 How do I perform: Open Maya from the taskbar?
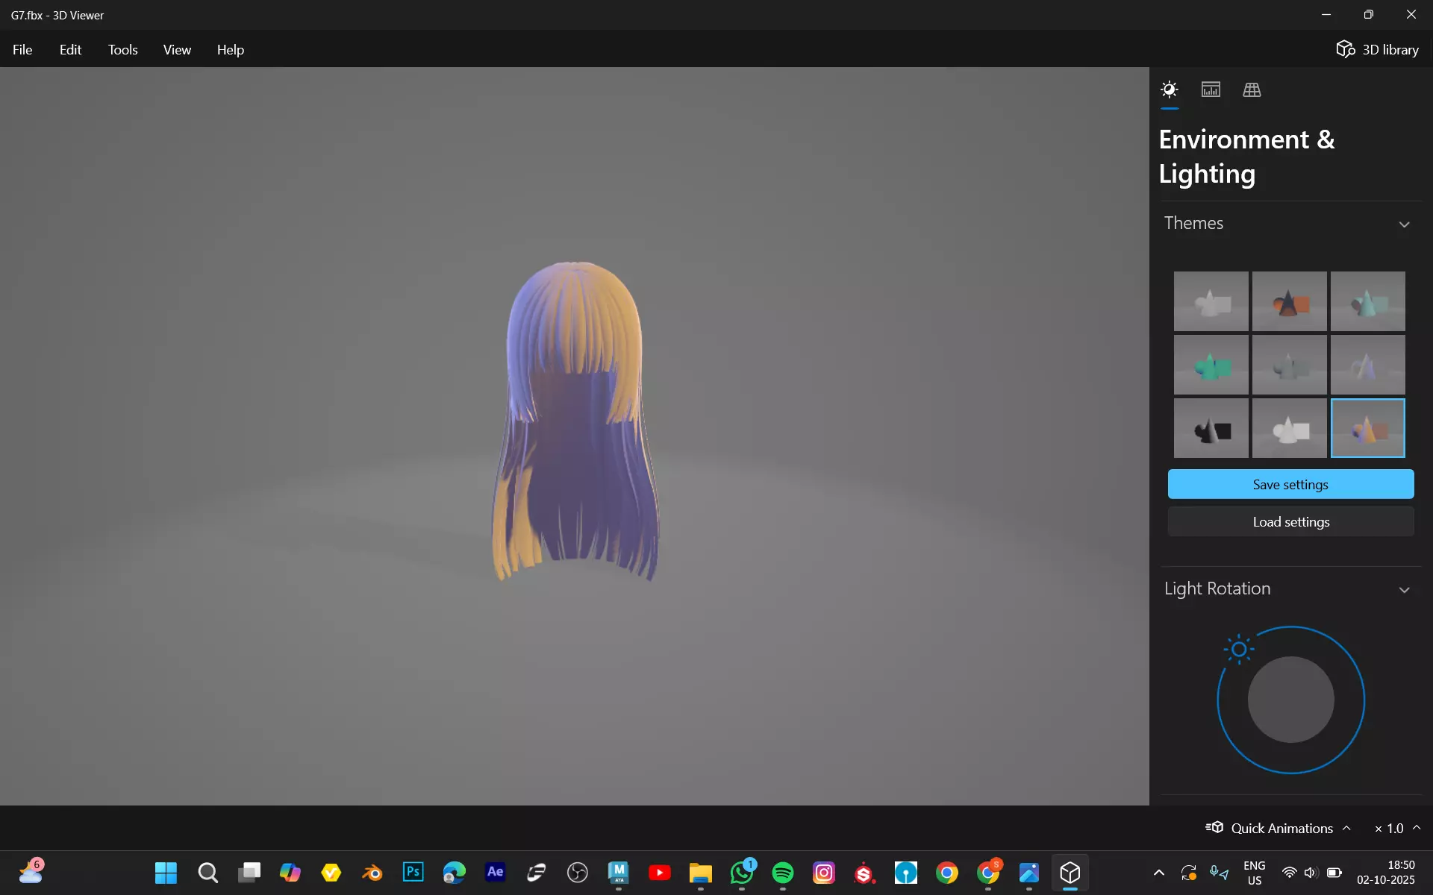pyautogui.click(x=618, y=873)
